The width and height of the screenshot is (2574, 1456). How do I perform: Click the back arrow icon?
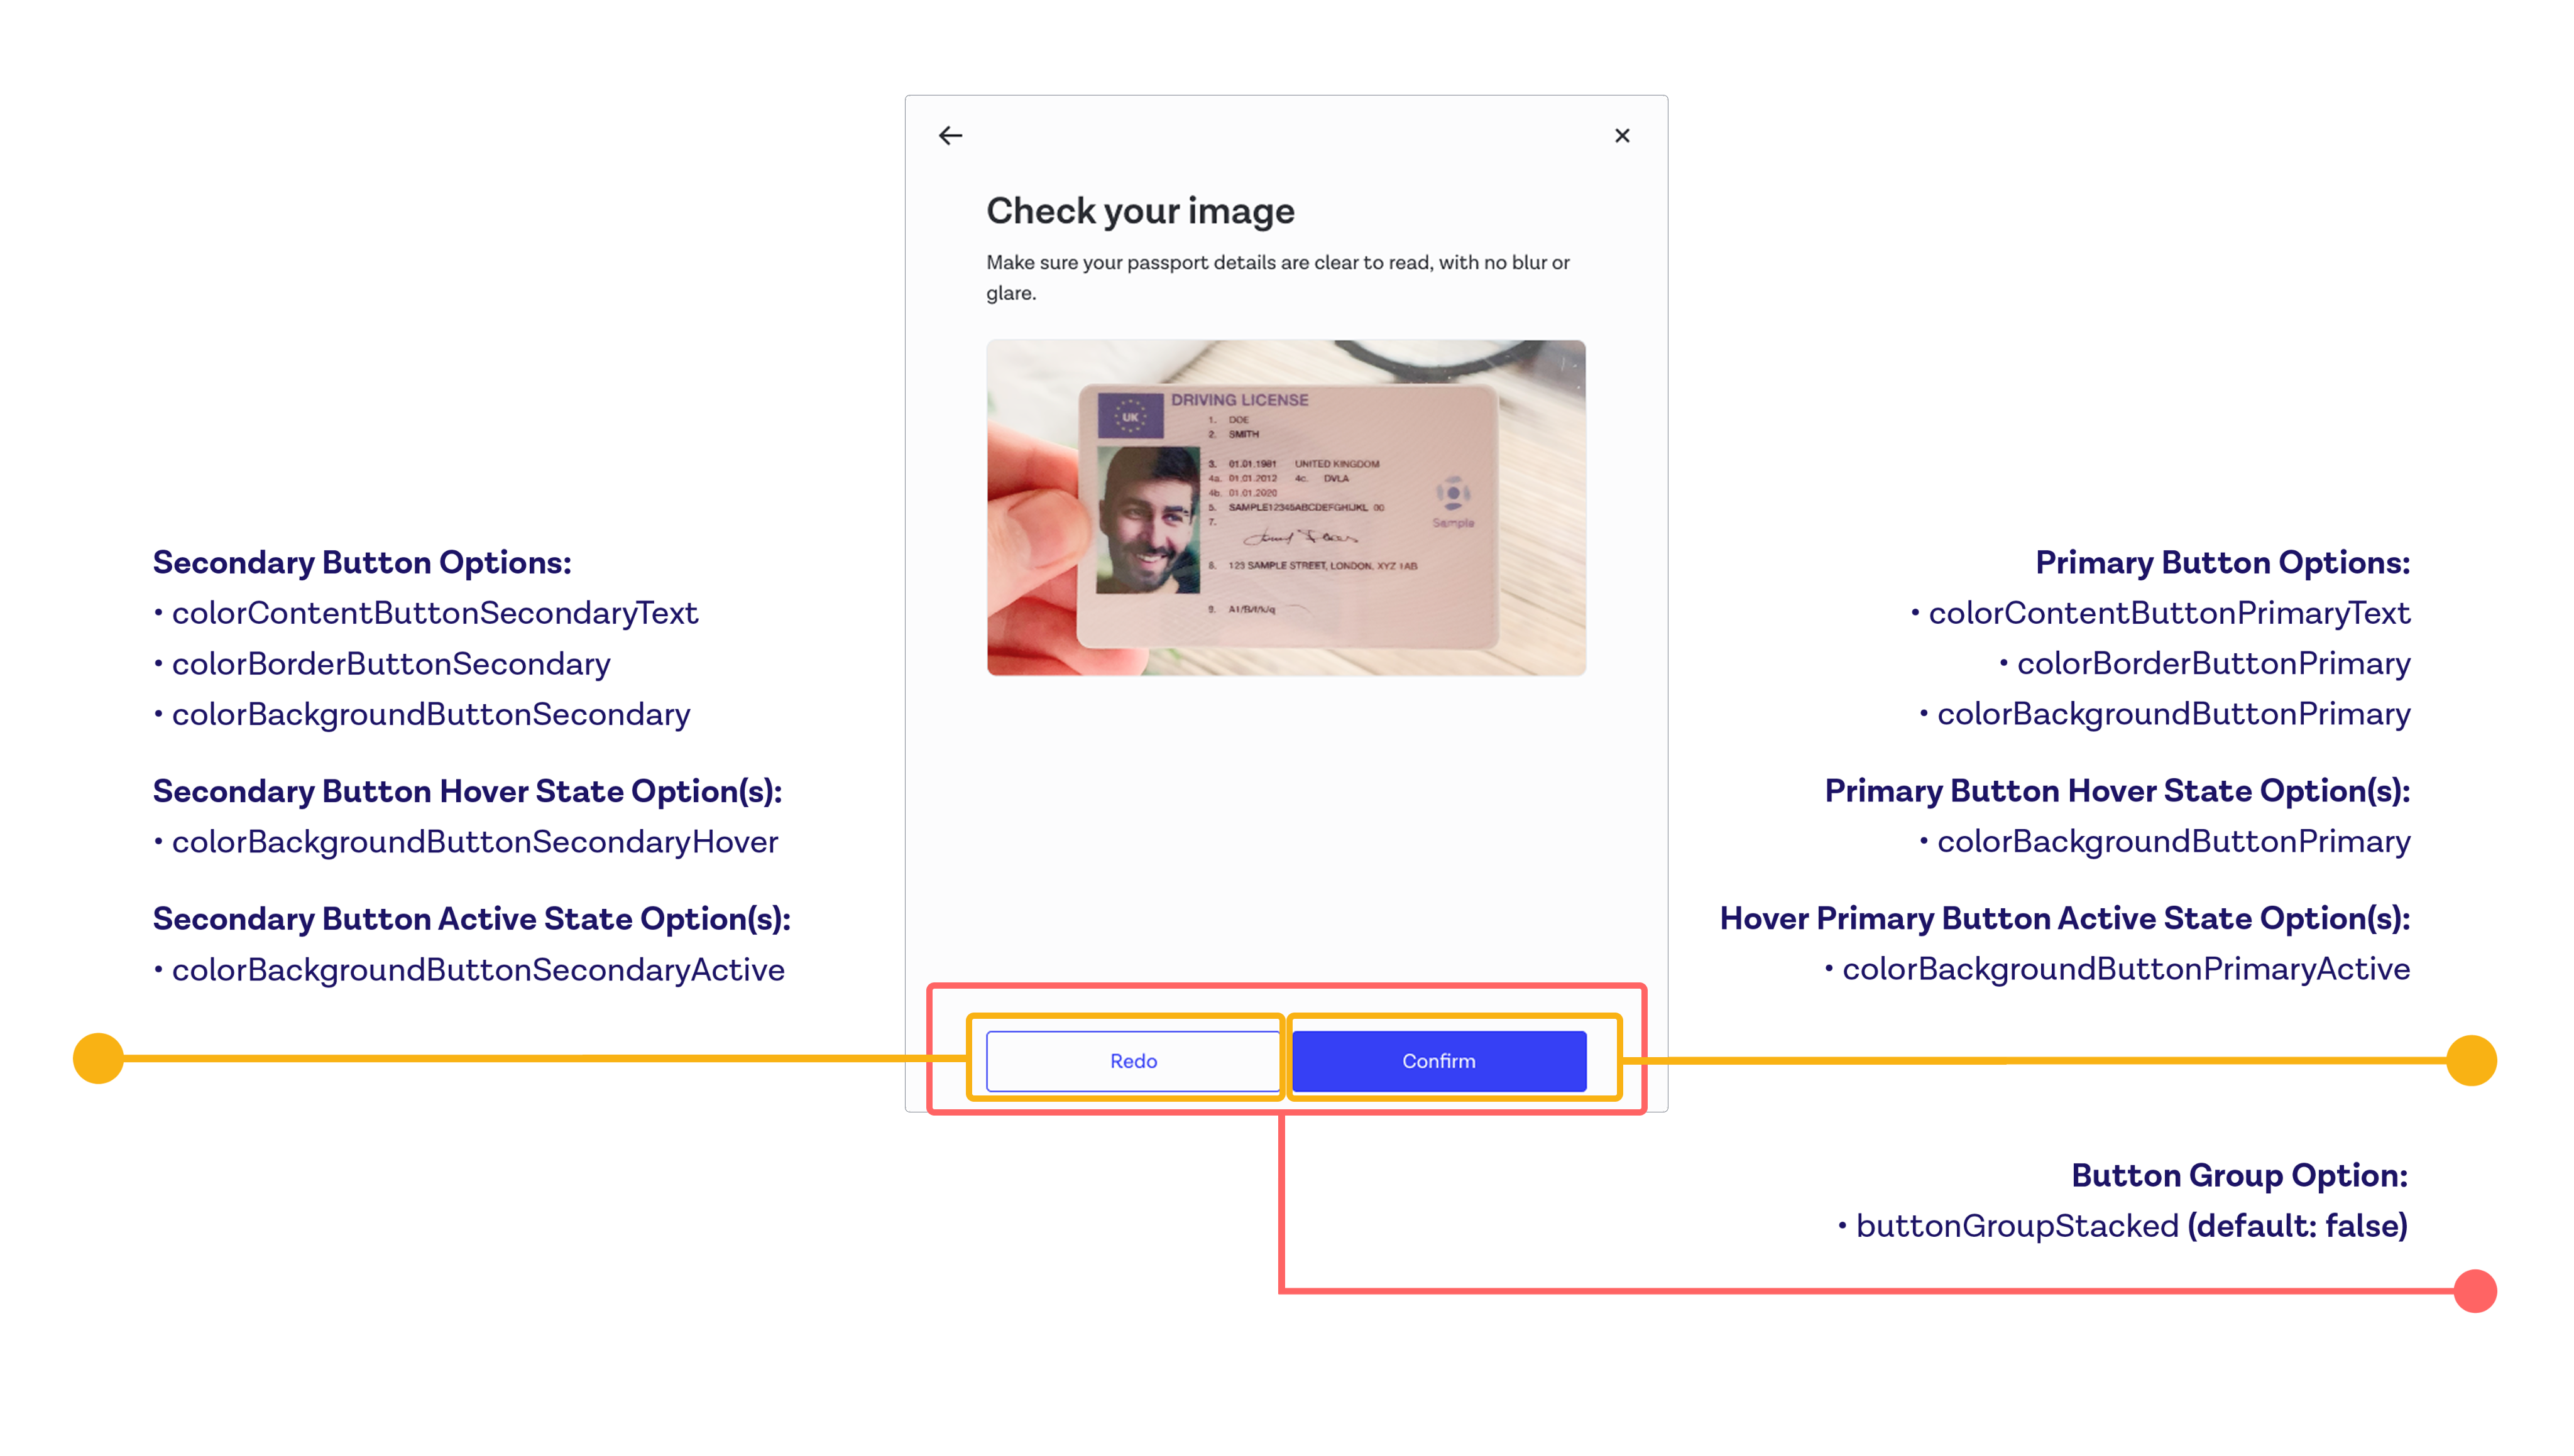(950, 136)
